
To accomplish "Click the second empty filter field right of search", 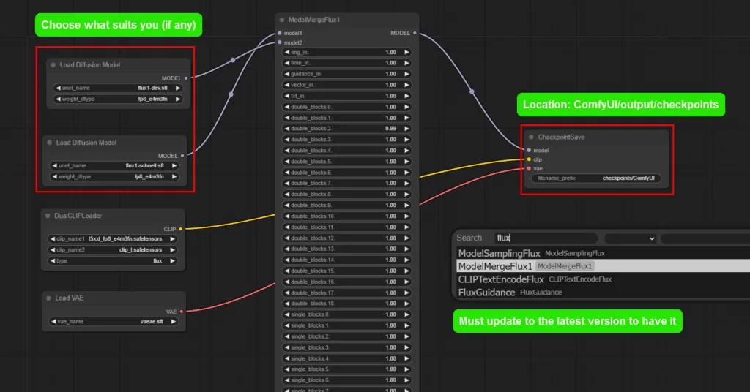I will click(x=705, y=238).
